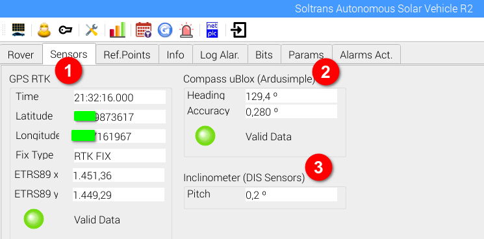Open the Params tab

point(306,55)
